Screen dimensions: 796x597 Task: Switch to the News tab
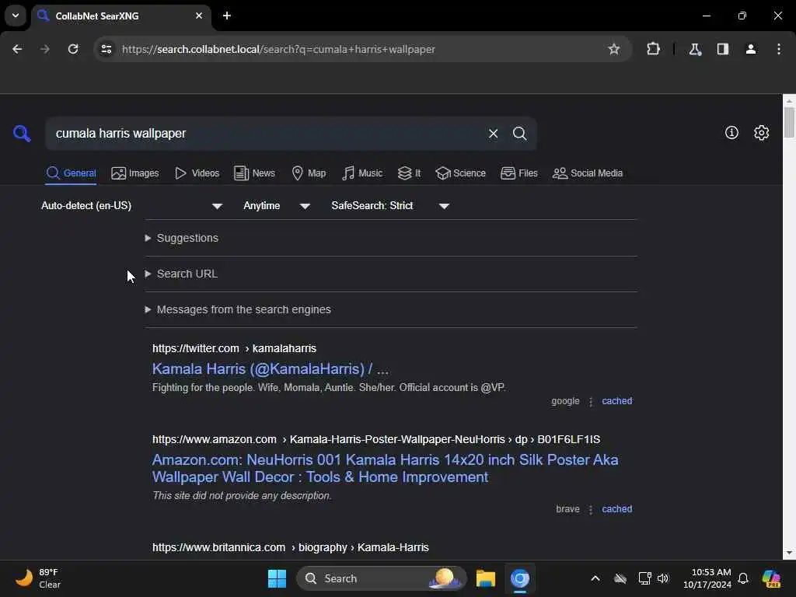click(x=254, y=173)
